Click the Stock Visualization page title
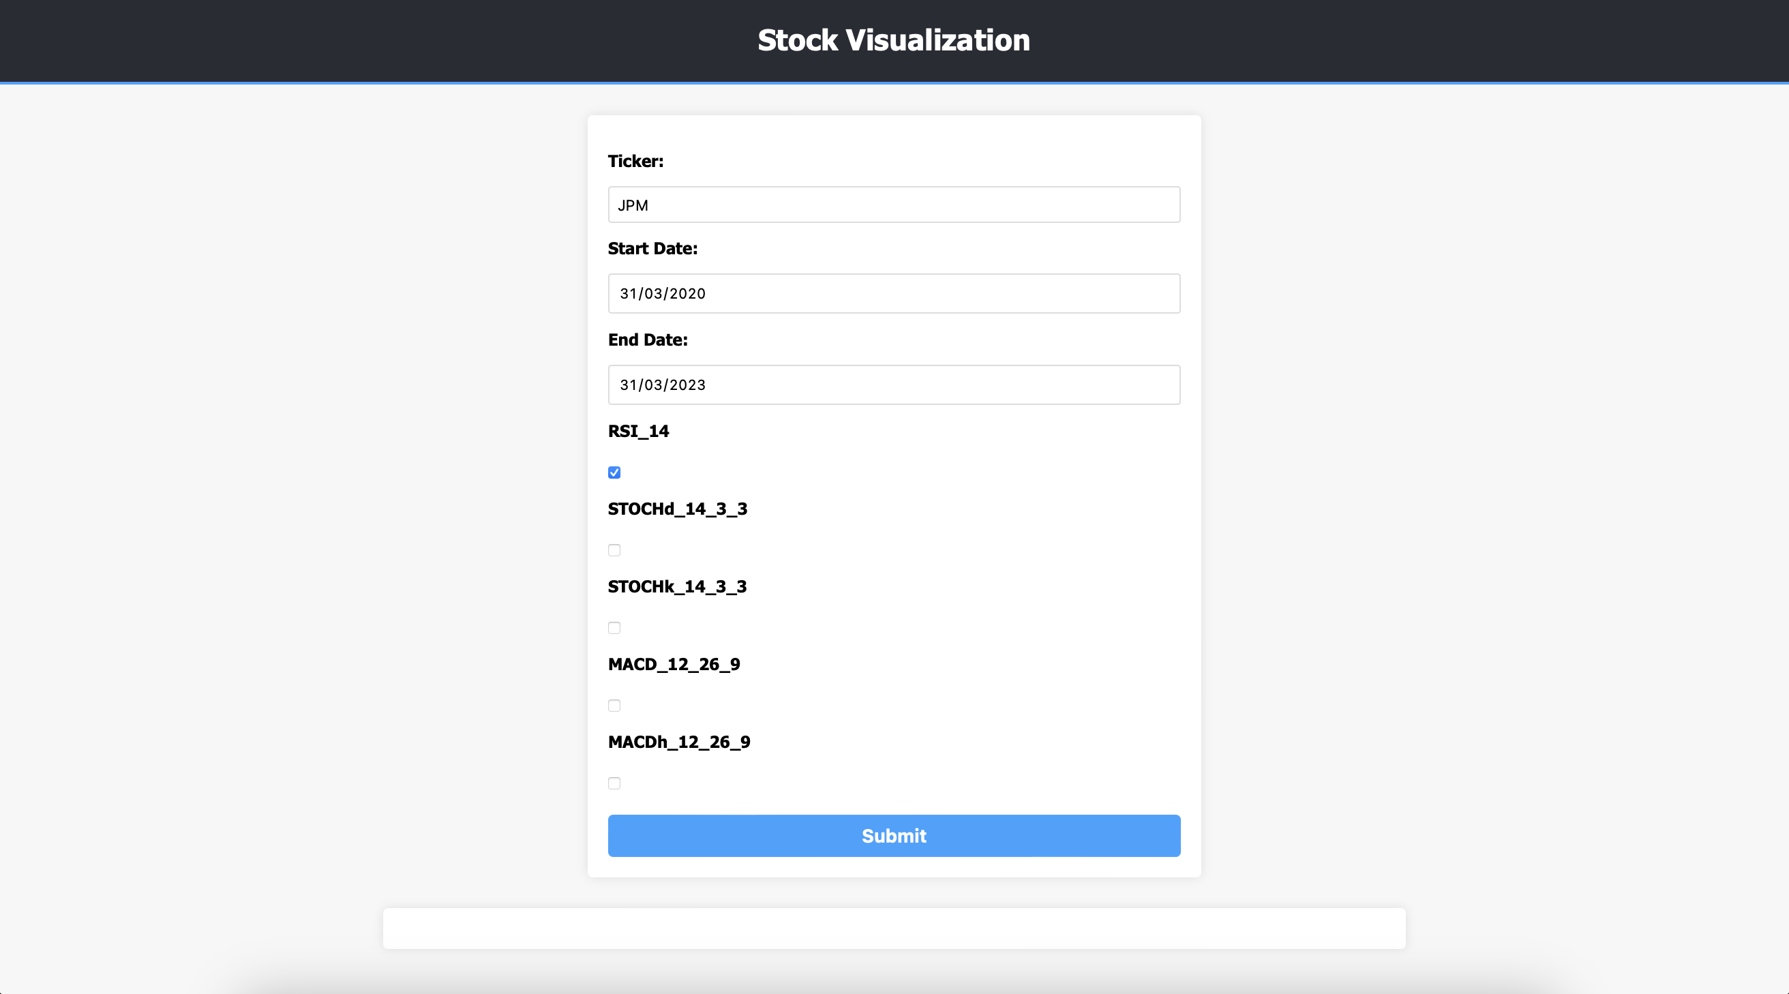This screenshot has height=994, width=1789. pyautogui.click(x=894, y=40)
